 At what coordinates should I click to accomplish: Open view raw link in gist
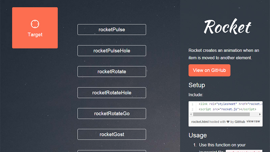pos(253,121)
